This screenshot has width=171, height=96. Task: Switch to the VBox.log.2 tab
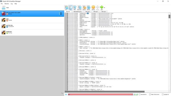pyautogui.click(x=96, y=11)
